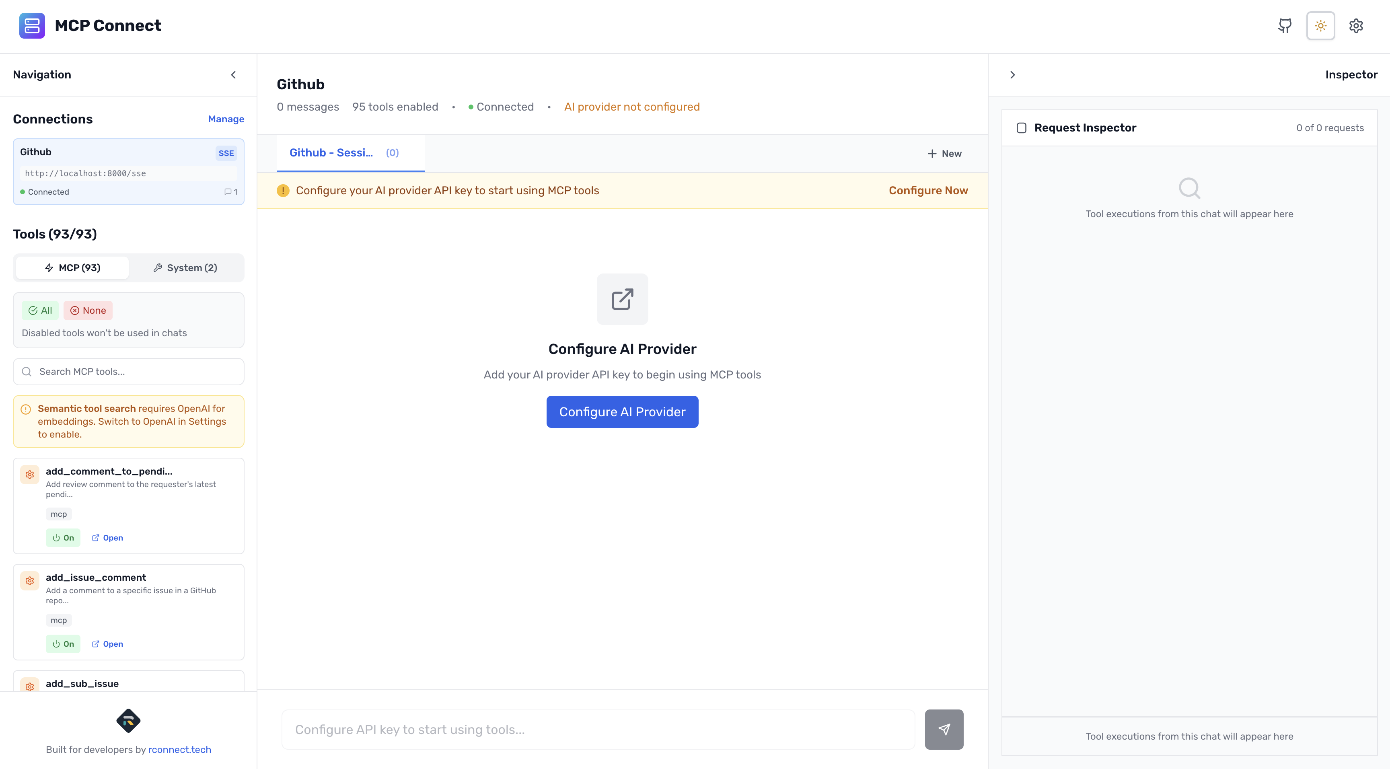Click the MCP Connect logo icon

coord(32,25)
